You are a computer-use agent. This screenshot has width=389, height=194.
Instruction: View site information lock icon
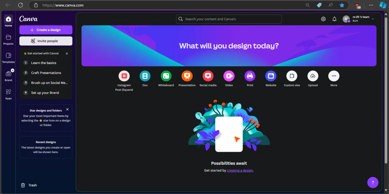pyautogui.click(x=36, y=5)
